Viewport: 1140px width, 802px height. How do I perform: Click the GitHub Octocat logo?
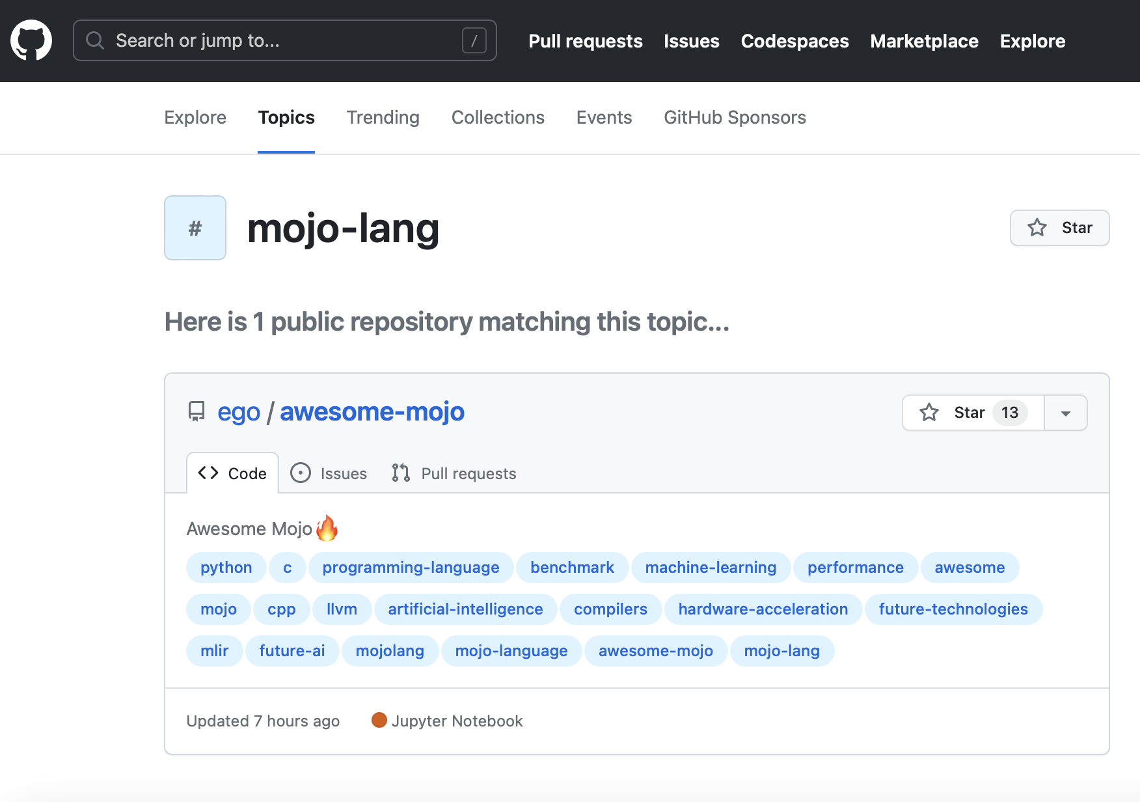pyautogui.click(x=31, y=40)
